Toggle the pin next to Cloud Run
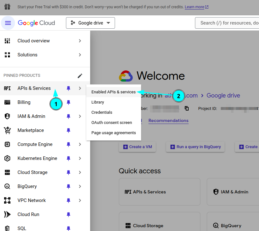Image resolution: width=259 pixels, height=231 pixels. coord(68,214)
